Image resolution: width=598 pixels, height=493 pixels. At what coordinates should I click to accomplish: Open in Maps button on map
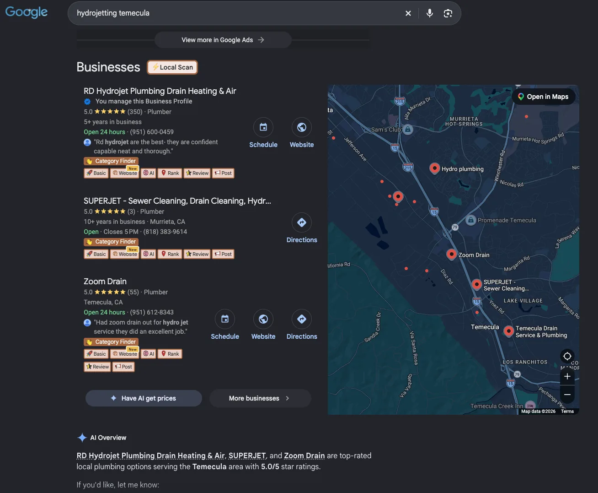pyautogui.click(x=543, y=97)
